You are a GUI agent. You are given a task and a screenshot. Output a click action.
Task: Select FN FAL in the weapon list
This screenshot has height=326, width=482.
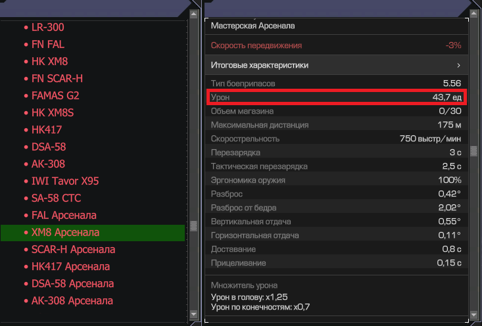click(x=48, y=45)
